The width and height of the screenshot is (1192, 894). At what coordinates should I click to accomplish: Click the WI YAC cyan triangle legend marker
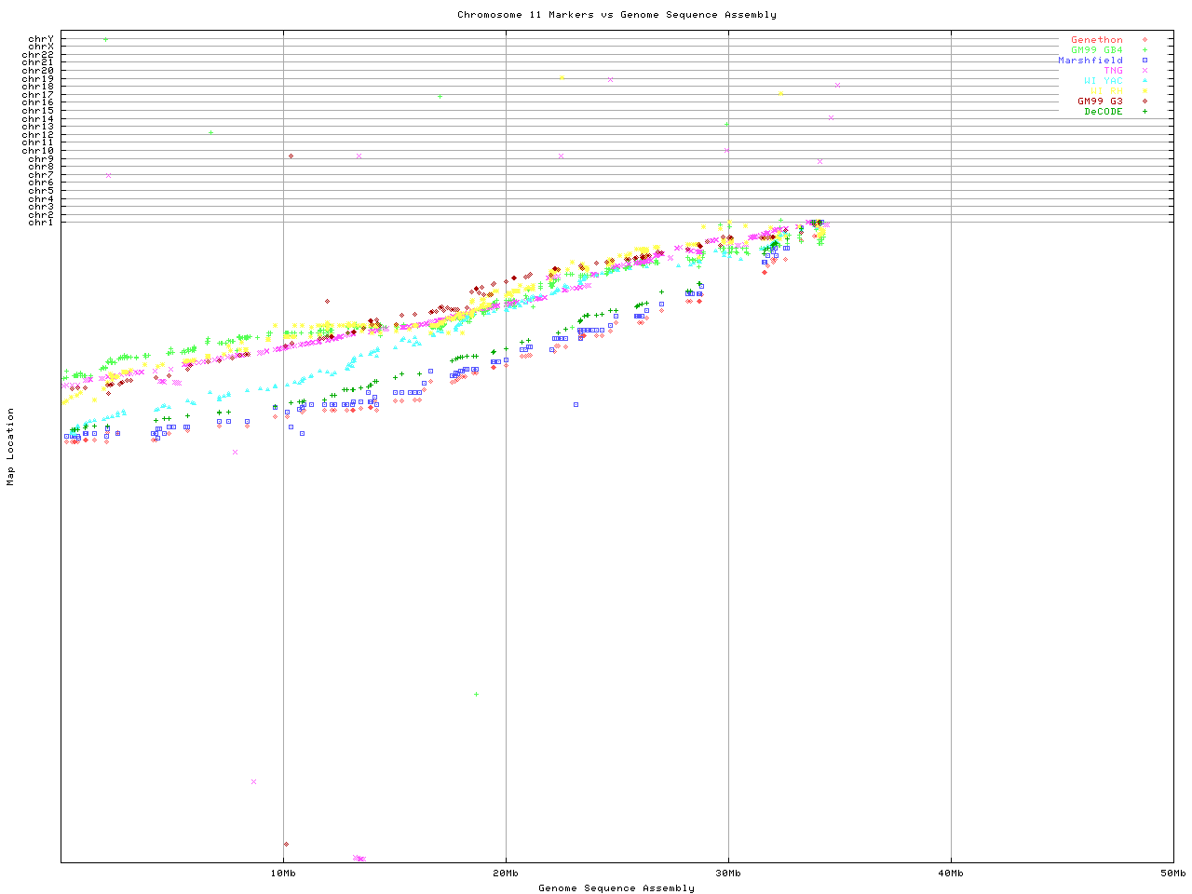(x=1145, y=81)
